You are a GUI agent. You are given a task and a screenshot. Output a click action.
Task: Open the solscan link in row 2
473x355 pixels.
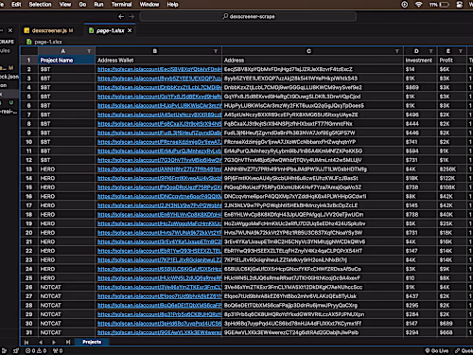pos(160,69)
